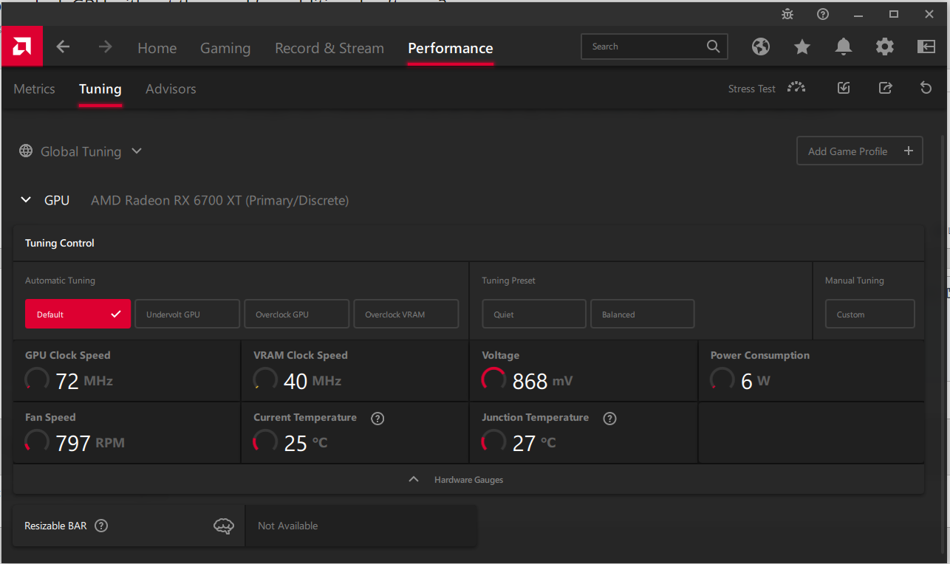Image resolution: width=950 pixels, height=564 pixels.
Task: Open Resizable BAR help icon
Action: tap(102, 526)
